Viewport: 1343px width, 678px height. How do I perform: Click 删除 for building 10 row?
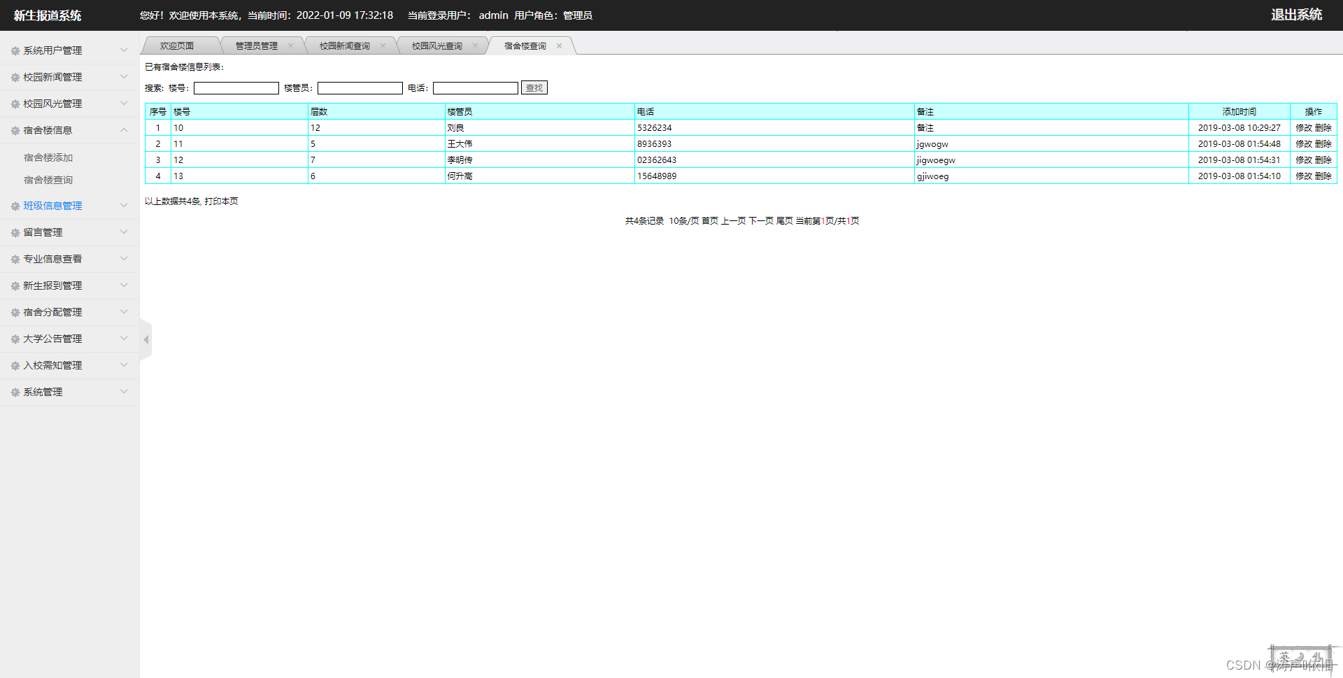pos(1323,128)
